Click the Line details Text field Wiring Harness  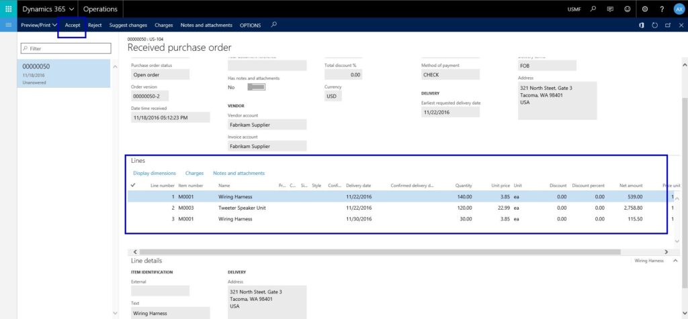point(170,314)
